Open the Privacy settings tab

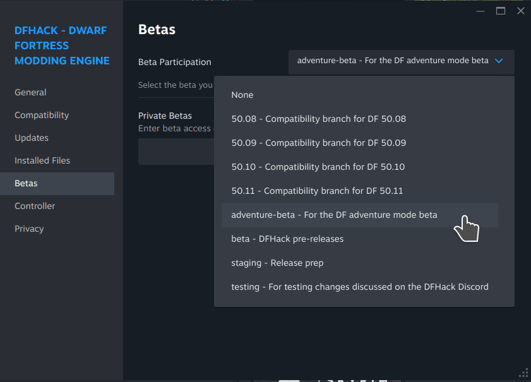57,229
